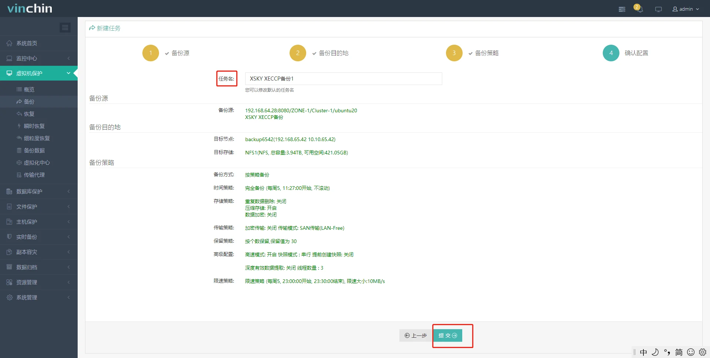Click target storage NFS1 text

(x=297, y=153)
